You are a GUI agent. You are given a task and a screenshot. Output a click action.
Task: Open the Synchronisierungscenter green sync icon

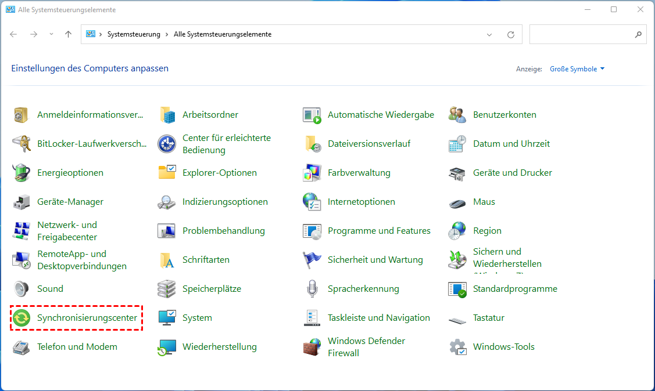[22, 318]
